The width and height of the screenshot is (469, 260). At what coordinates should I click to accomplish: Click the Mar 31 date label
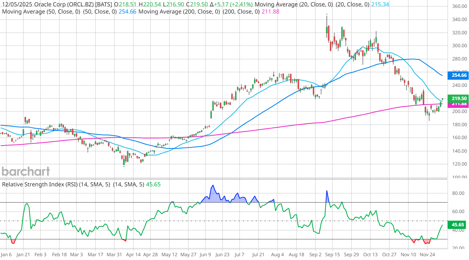tap(114, 255)
